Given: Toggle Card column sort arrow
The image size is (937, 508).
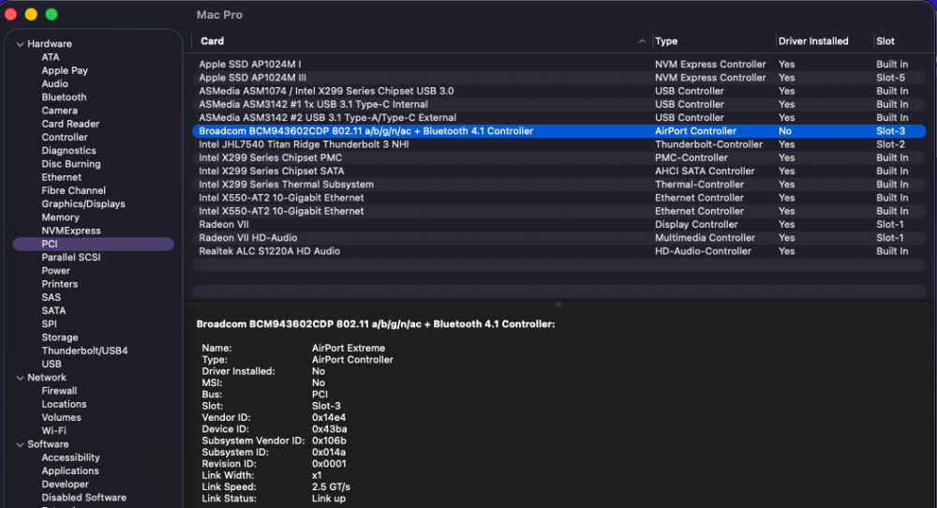Looking at the screenshot, I should coord(642,41).
